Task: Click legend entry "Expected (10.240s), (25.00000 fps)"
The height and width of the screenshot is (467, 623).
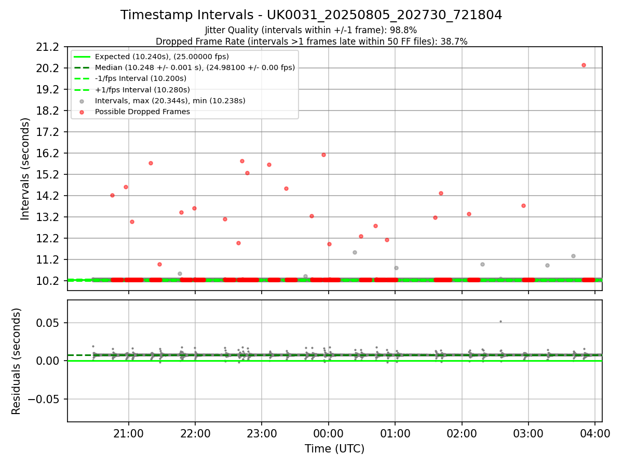Action: (162, 57)
